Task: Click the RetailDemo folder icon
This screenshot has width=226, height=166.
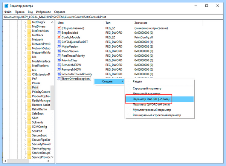Action: pos(29,109)
